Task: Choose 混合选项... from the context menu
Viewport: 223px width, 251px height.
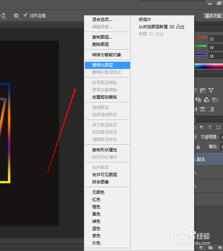Action: point(102,20)
